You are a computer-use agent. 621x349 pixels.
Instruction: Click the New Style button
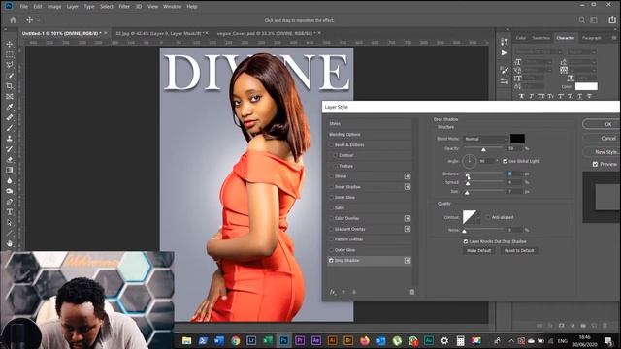(x=602, y=152)
